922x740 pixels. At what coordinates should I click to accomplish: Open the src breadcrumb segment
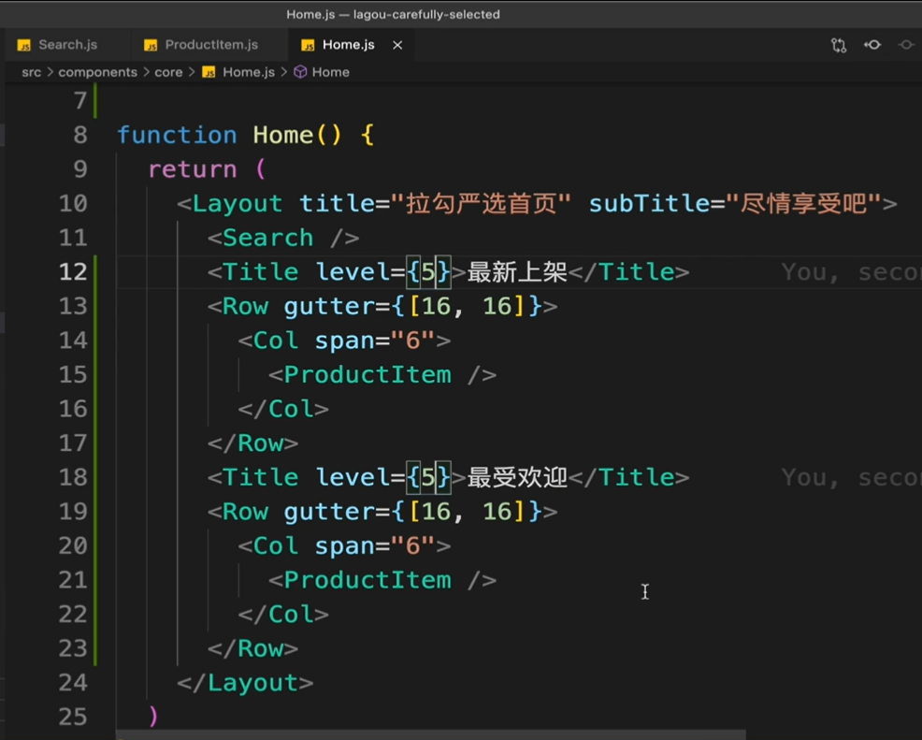tap(31, 72)
